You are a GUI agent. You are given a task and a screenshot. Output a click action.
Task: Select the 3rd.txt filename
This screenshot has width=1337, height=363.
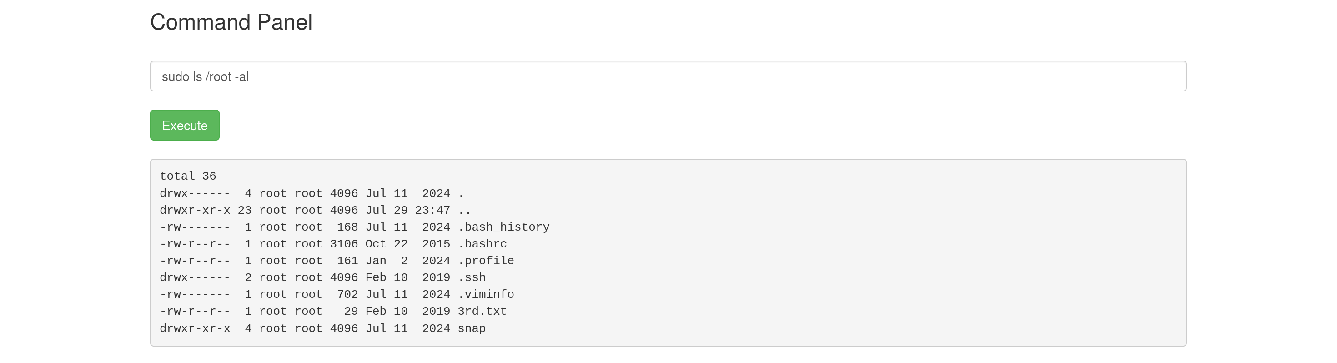pyautogui.click(x=482, y=311)
